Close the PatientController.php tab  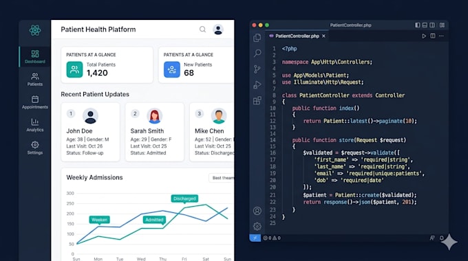click(323, 36)
